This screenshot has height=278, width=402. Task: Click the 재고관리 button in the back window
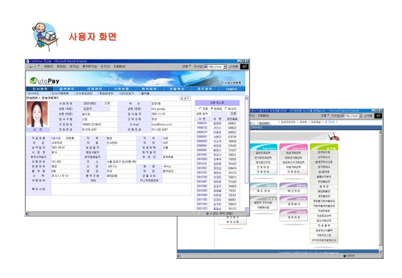click(264, 191)
